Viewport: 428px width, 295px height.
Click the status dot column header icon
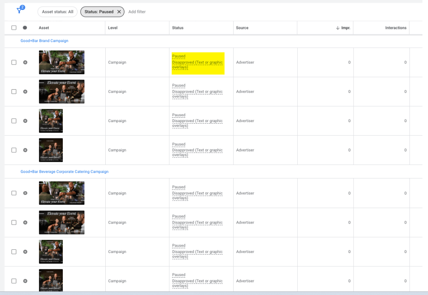pos(25,28)
